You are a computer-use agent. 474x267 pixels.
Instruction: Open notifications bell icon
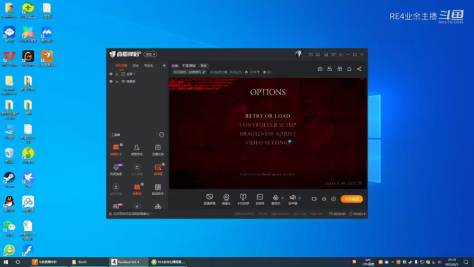click(x=349, y=69)
